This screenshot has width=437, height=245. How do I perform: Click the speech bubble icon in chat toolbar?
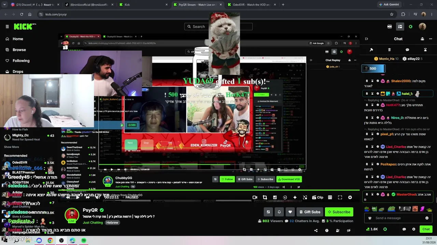click(407, 50)
